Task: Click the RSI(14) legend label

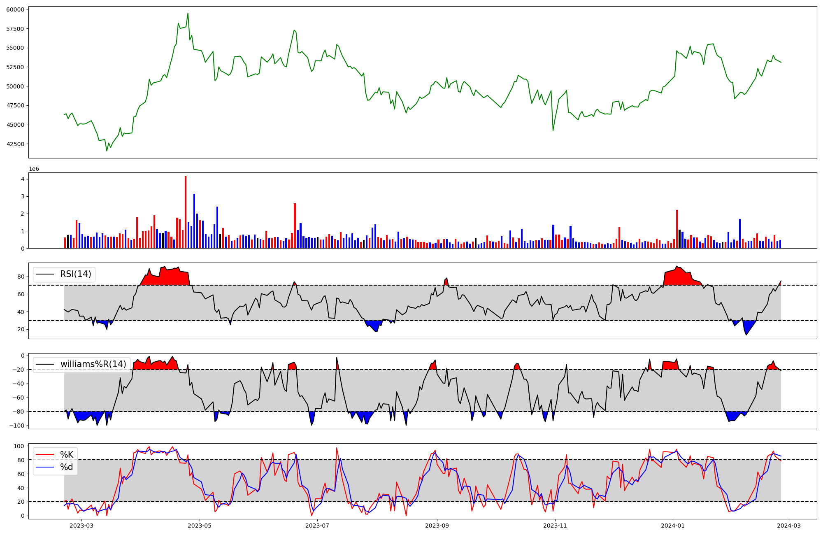Action: [x=76, y=274]
